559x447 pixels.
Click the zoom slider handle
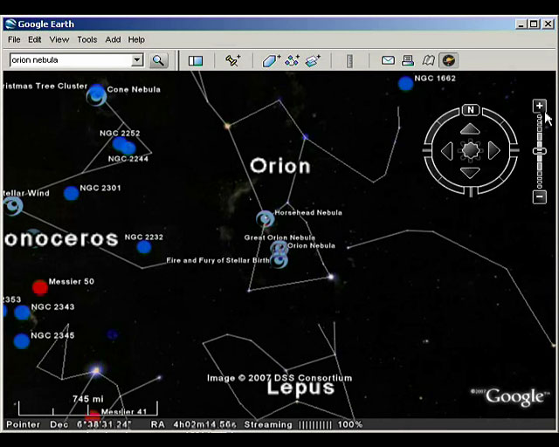point(540,151)
